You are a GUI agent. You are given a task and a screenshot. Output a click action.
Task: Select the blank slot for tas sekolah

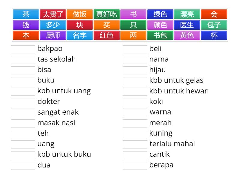click(x=23, y=60)
